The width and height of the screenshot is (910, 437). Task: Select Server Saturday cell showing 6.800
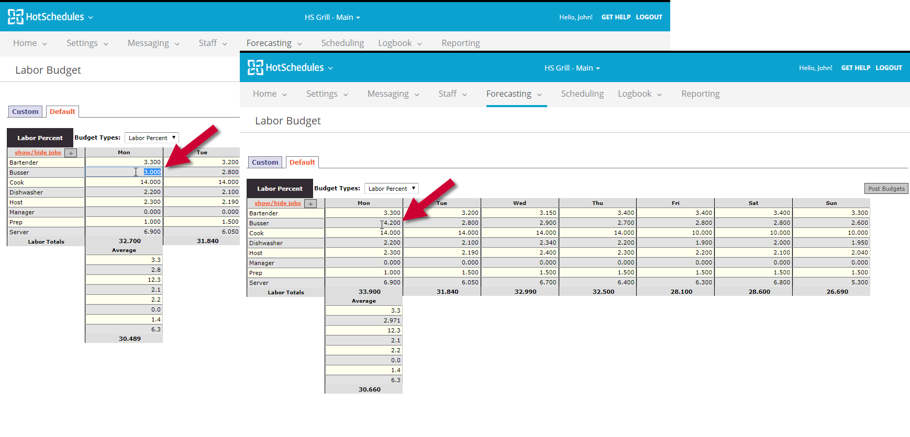753,283
